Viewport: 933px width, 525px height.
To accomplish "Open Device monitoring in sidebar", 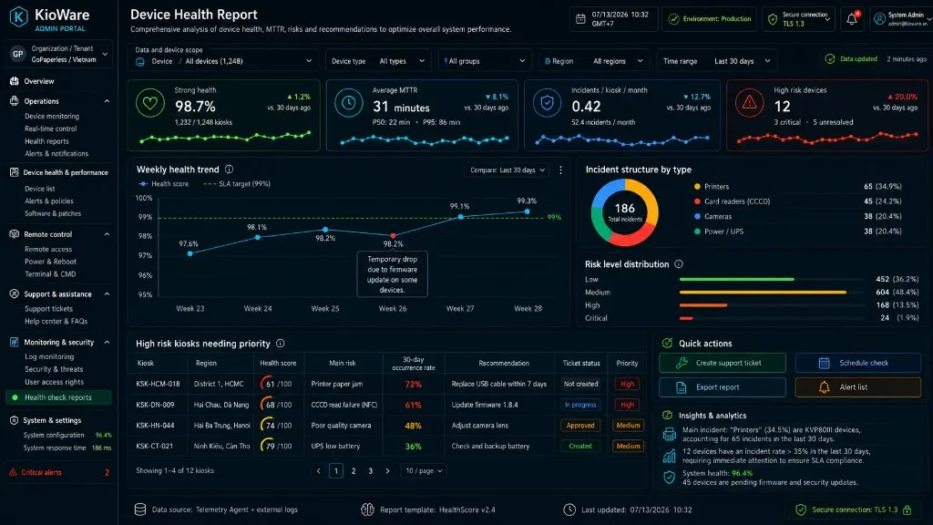I will tap(52, 117).
